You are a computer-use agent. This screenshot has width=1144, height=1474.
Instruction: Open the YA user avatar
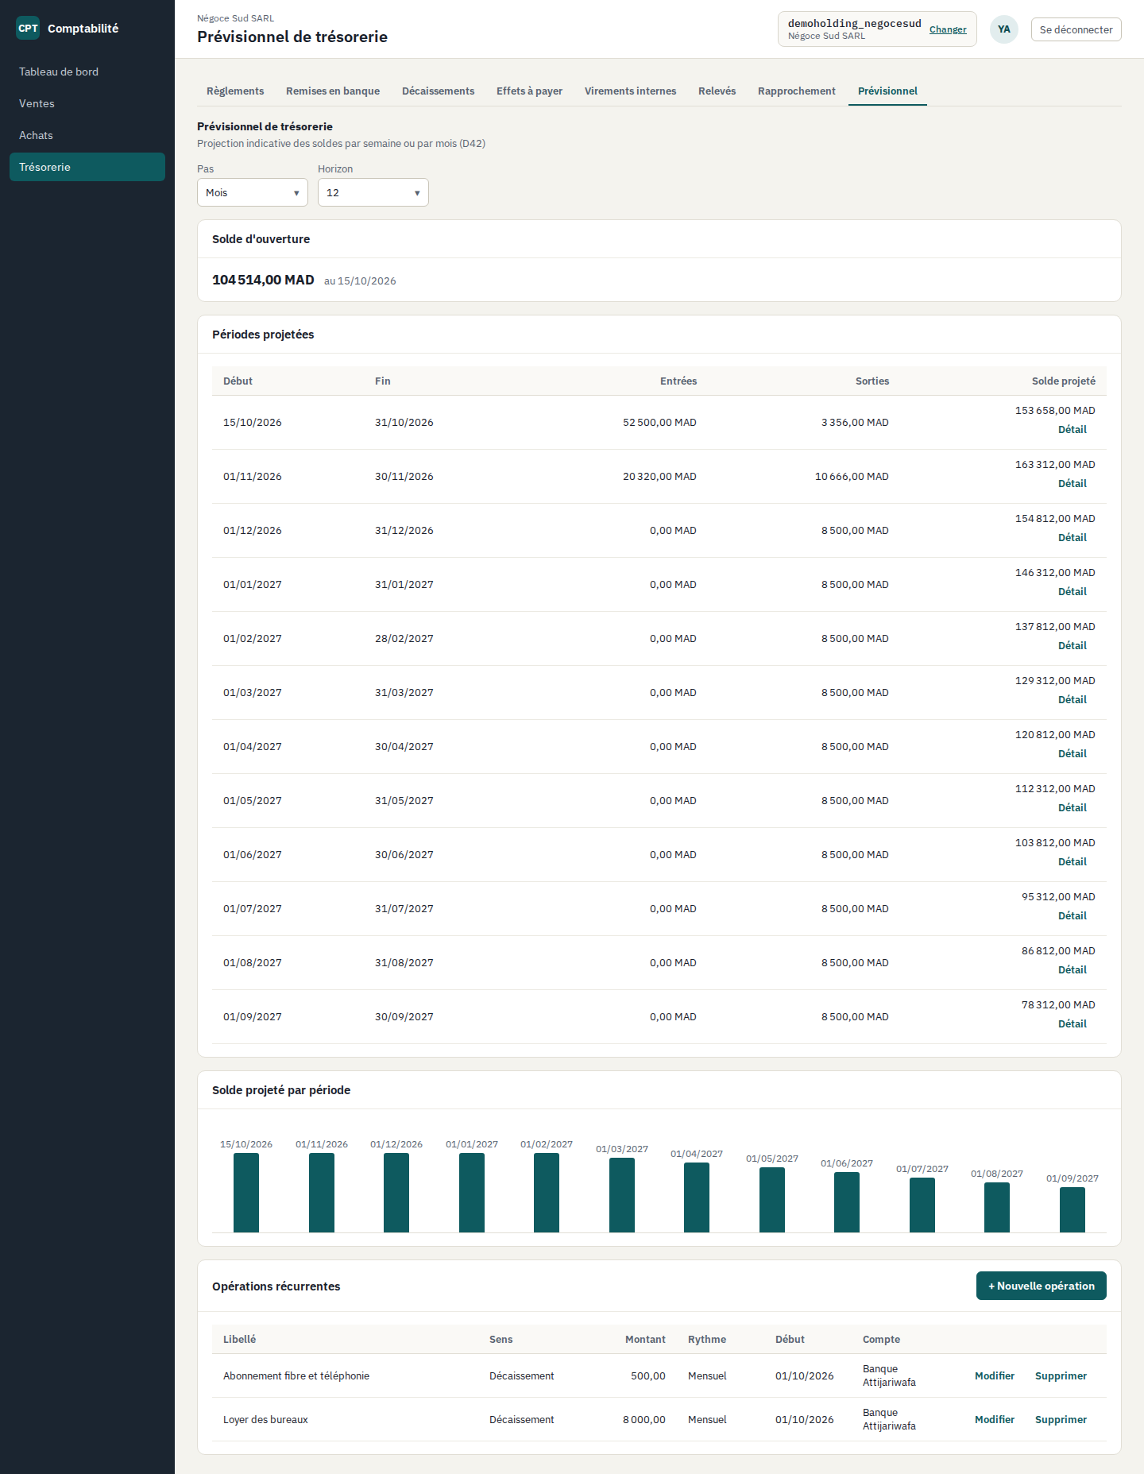1004,29
